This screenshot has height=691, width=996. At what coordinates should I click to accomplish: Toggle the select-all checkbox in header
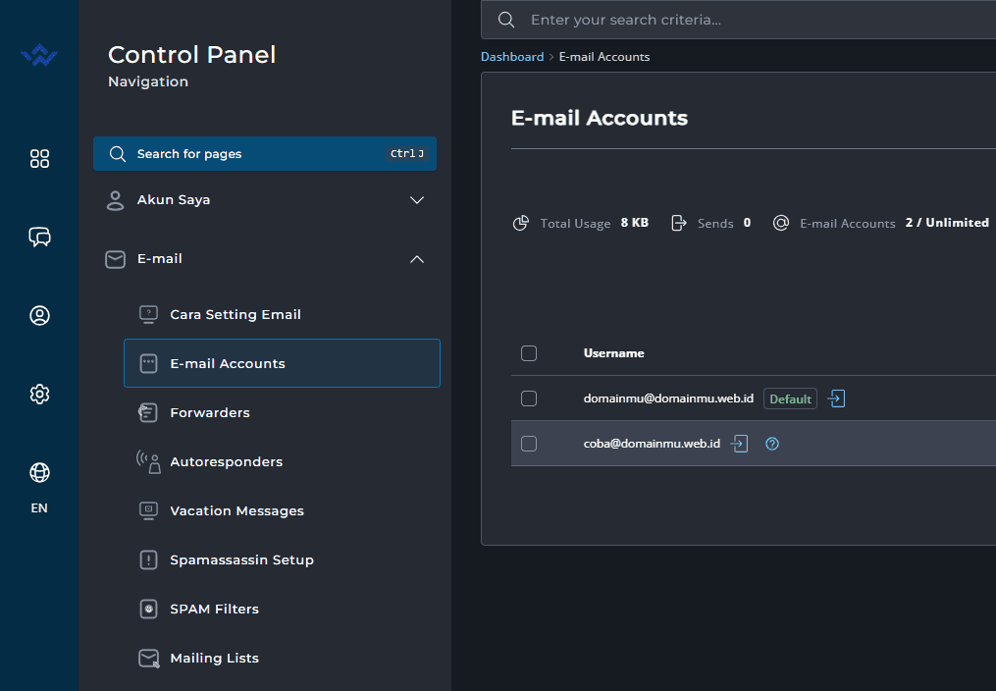[529, 353]
